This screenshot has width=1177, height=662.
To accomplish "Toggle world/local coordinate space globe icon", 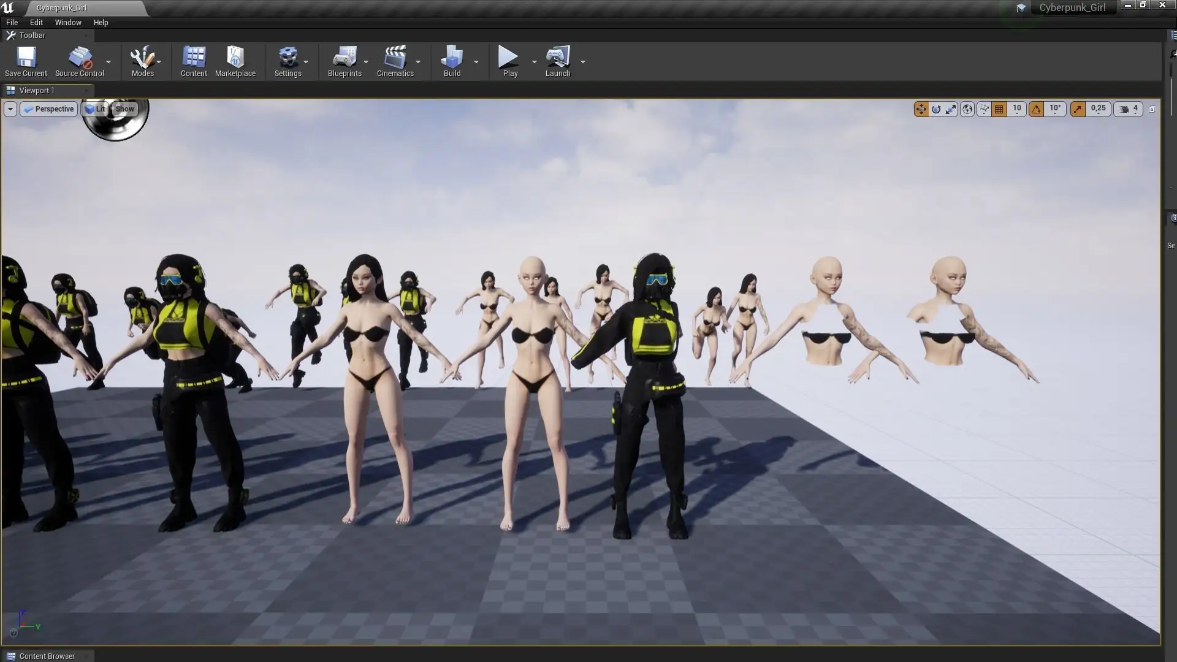I will (x=967, y=109).
